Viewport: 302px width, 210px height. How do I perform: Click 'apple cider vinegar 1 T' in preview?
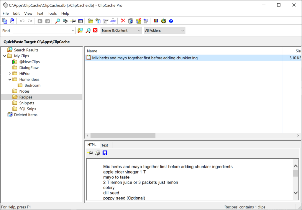pos(124,172)
